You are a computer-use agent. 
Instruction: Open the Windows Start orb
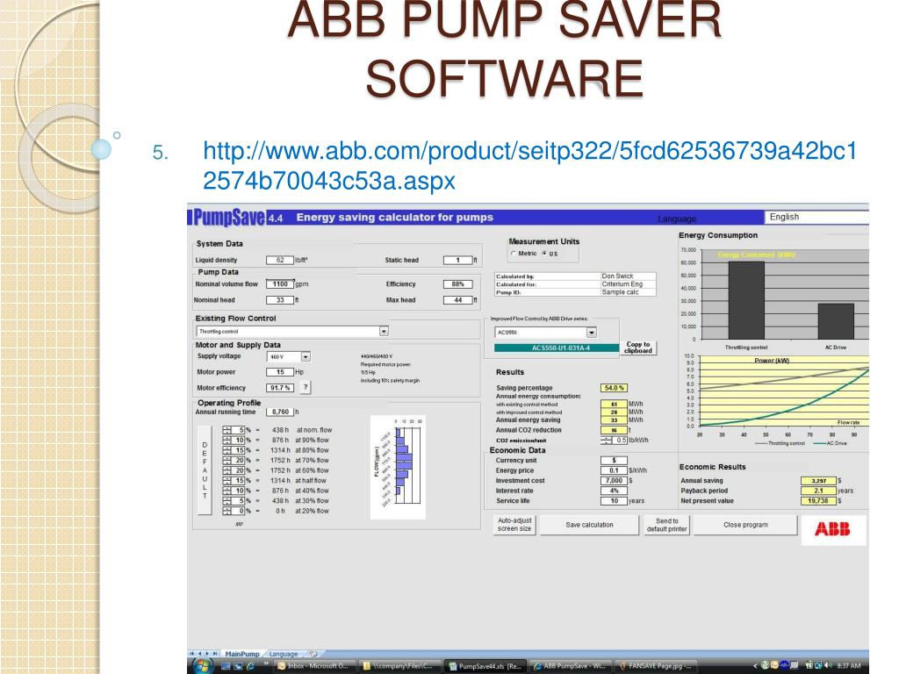pos(203,665)
